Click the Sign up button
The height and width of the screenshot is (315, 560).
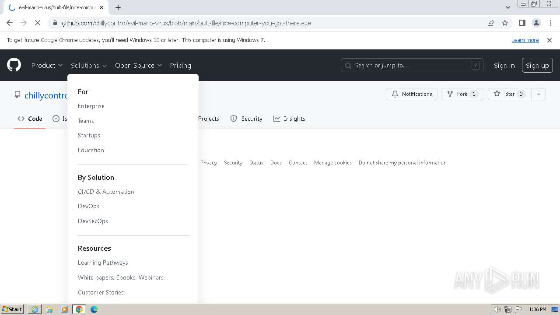(x=537, y=65)
